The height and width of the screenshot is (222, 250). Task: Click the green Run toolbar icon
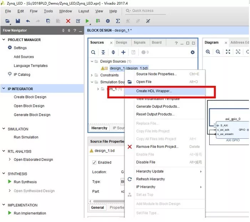87,21
